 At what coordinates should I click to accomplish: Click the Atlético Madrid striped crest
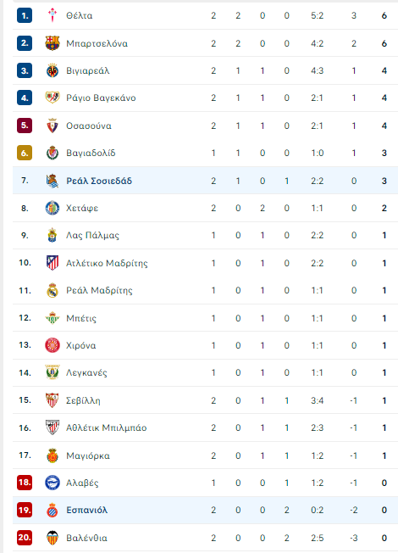(x=53, y=263)
